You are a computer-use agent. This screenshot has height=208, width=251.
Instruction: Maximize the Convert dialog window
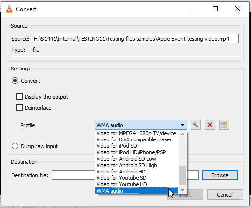coord(215,9)
